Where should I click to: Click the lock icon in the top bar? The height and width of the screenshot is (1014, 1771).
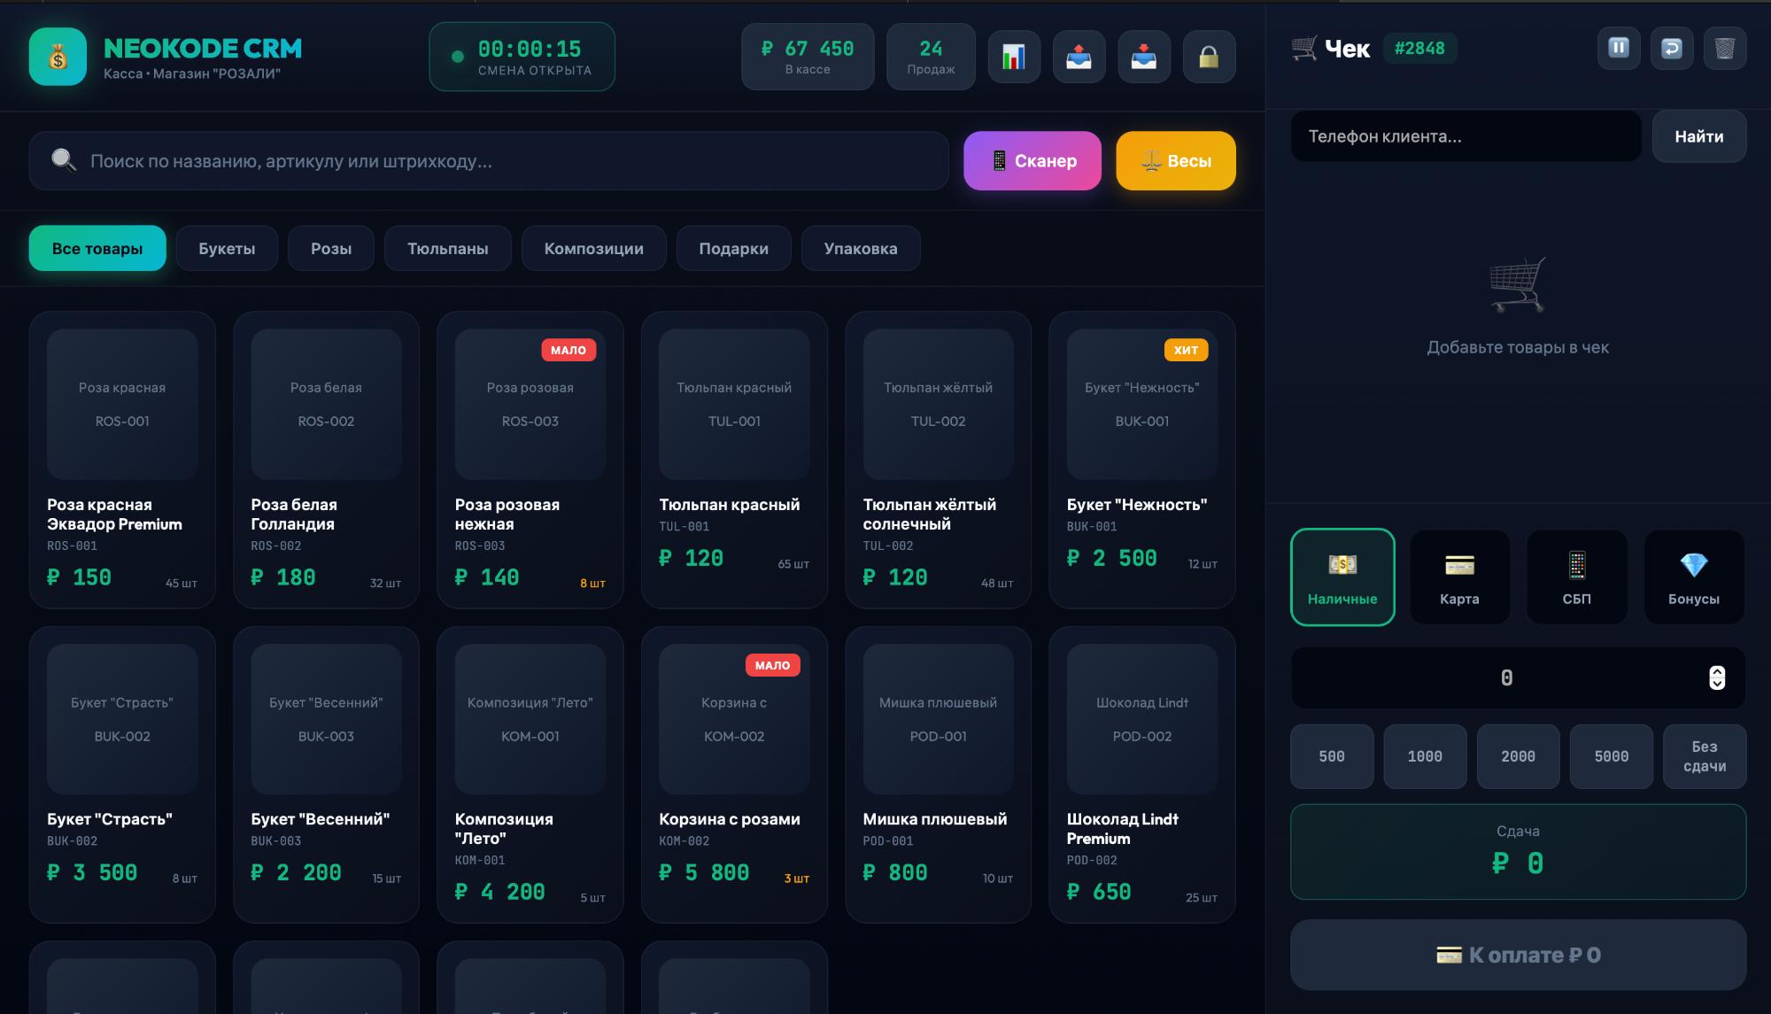click(1210, 56)
